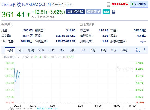
Task: Click the 股本 value 1.42亿
Action: pyautogui.click(x=142, y=36)
